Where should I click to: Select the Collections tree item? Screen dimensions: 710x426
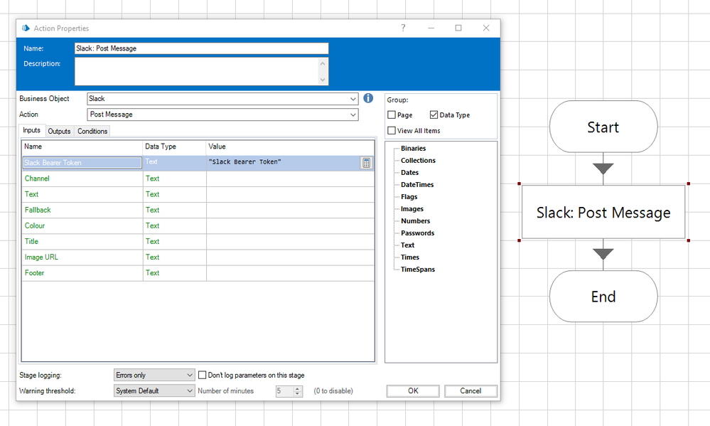[418, 161]
